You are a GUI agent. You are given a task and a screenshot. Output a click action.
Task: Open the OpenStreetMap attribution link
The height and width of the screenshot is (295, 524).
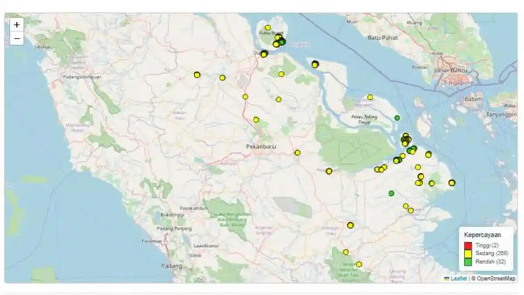[496, 278]
